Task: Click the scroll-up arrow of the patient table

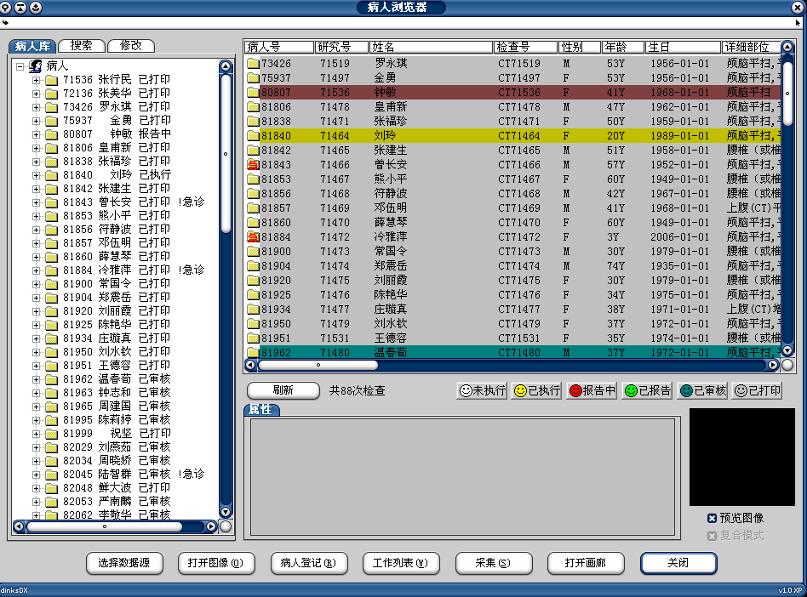Action: tap(787, 48)
